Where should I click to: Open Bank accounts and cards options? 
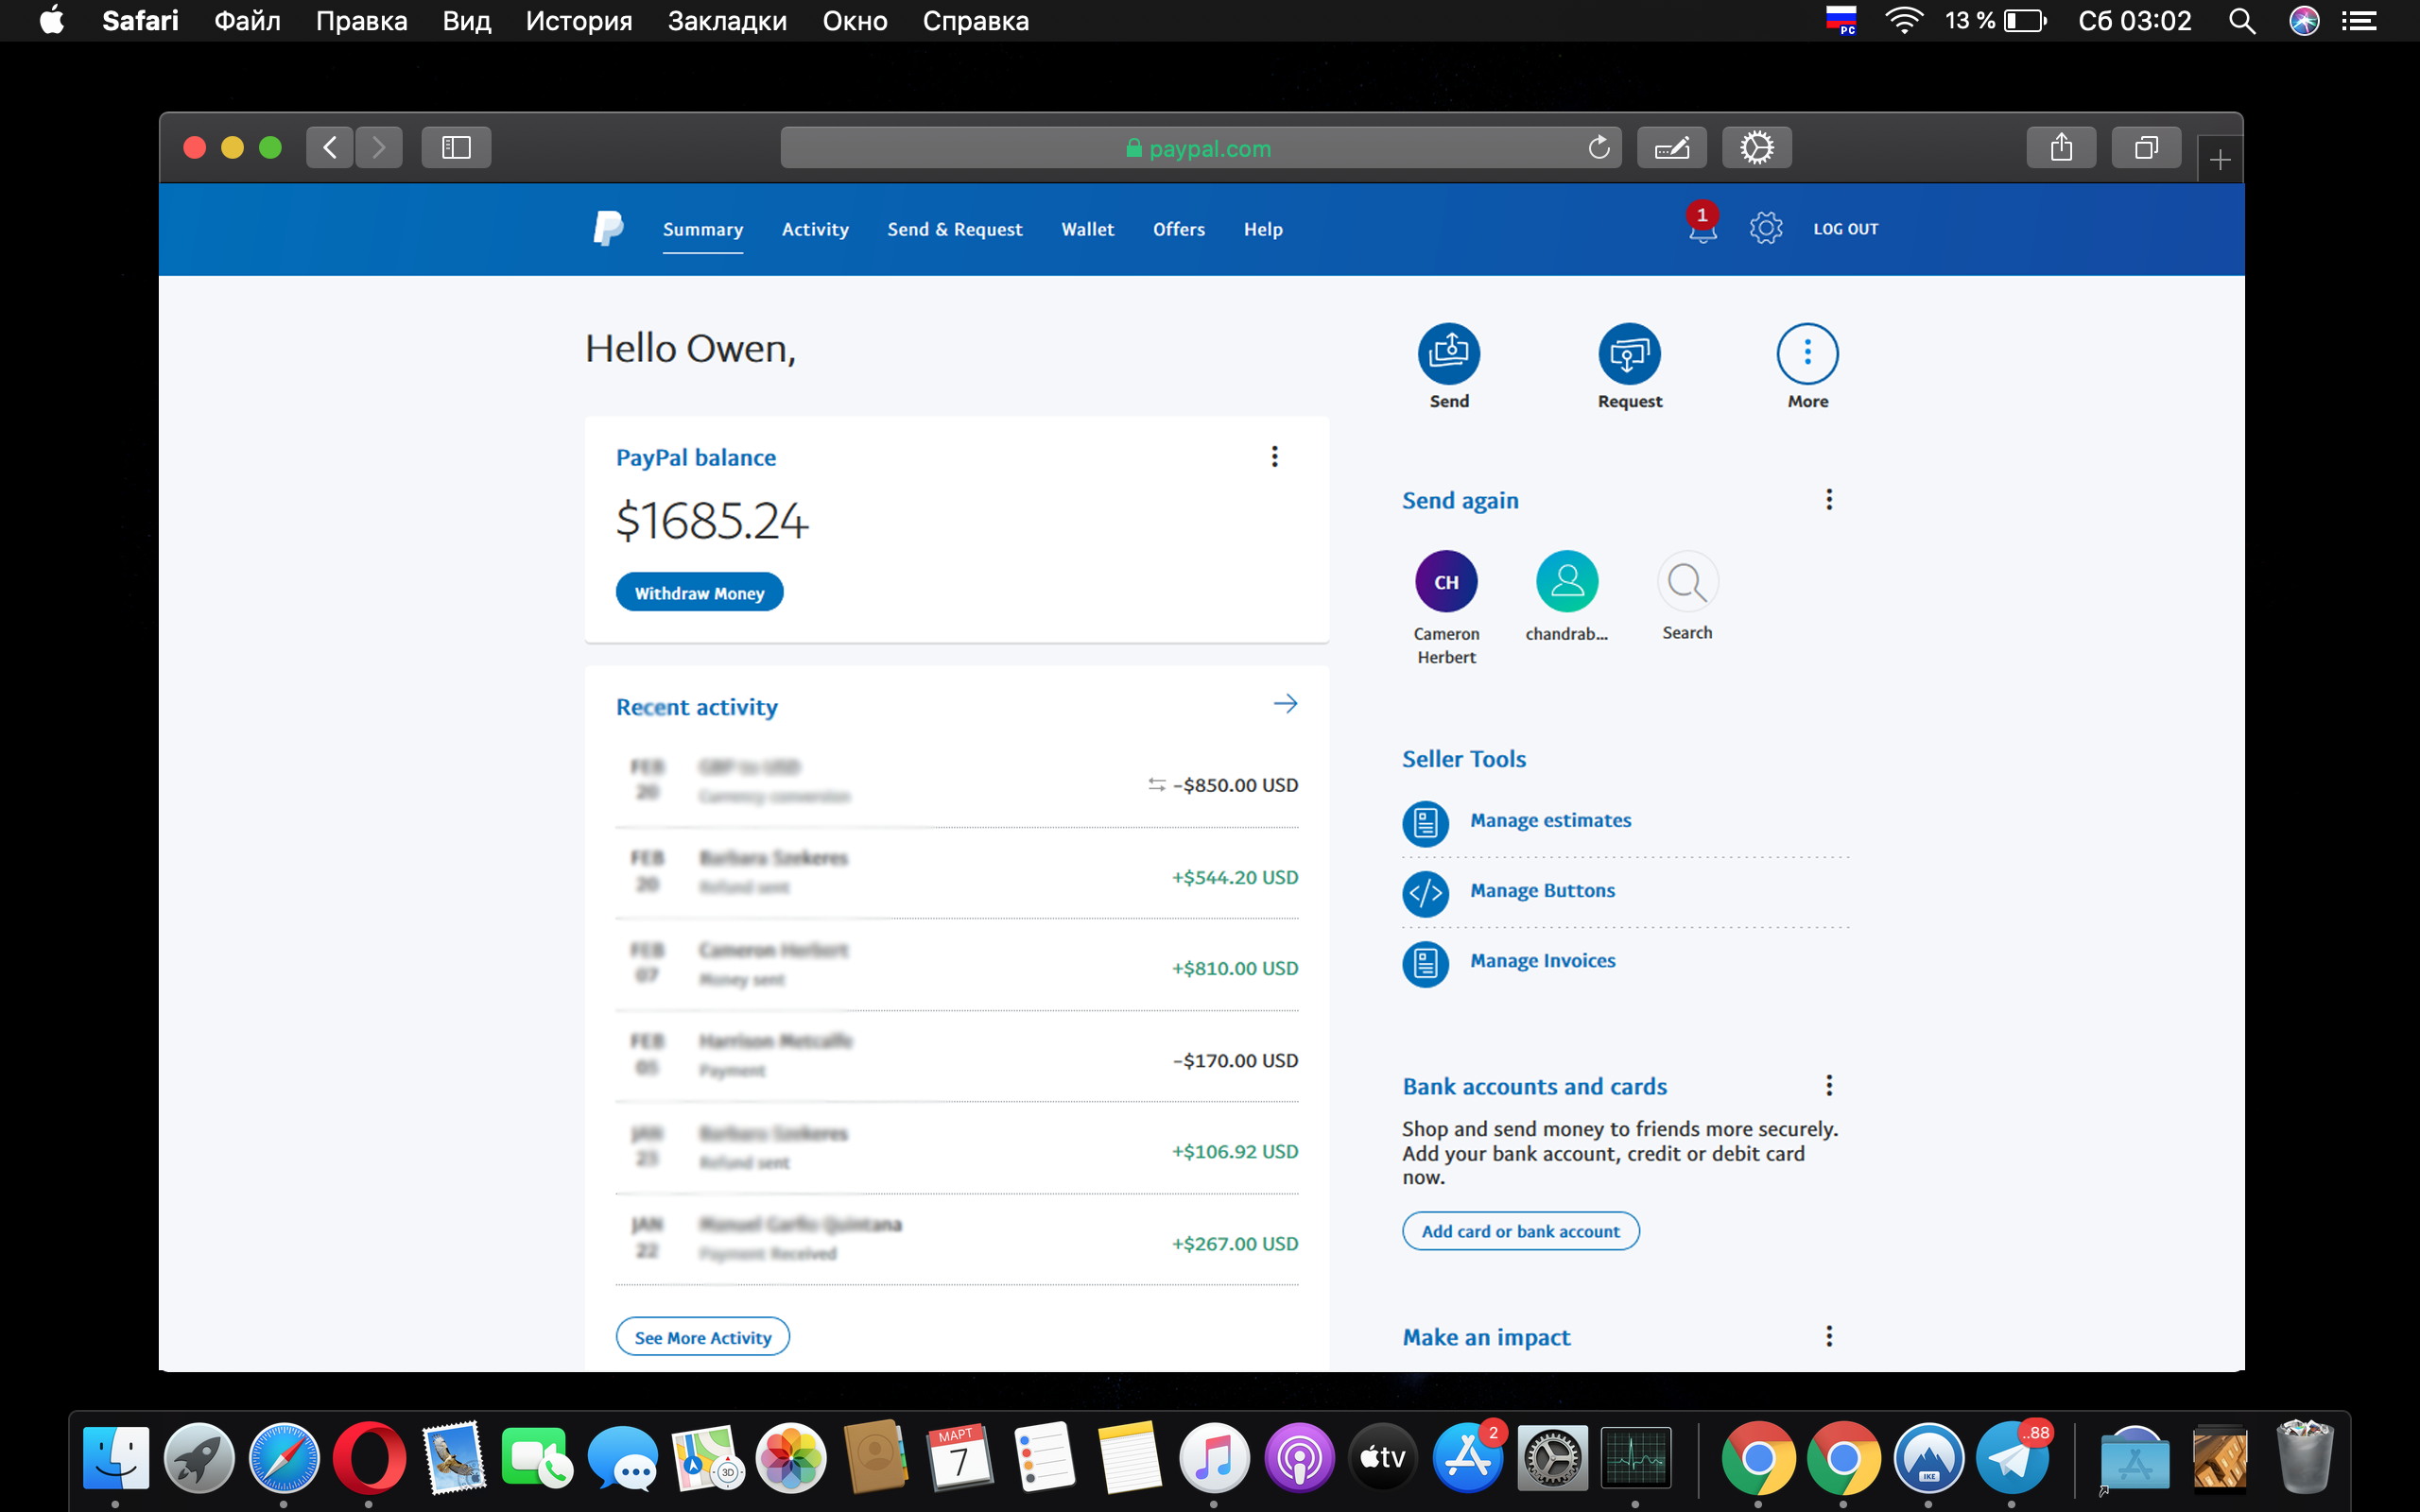[1829, 1086]
